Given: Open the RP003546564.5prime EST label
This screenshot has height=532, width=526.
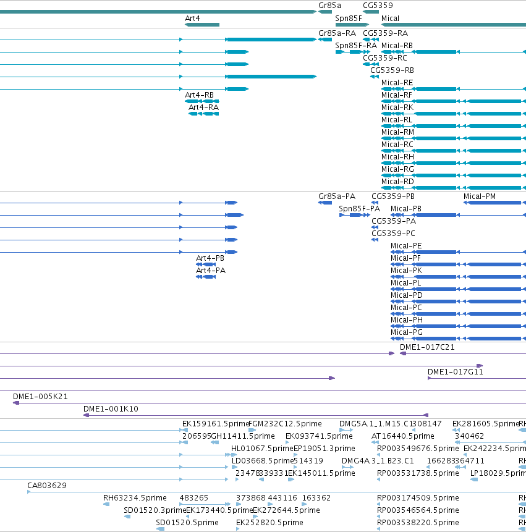Looking at the screenshot, I should click(x=418, y=510).
